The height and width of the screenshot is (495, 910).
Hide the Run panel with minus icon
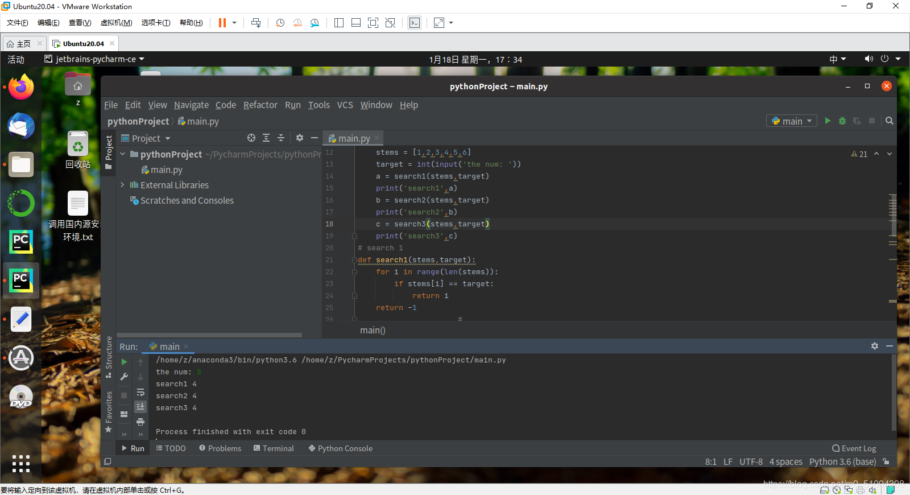890,346
